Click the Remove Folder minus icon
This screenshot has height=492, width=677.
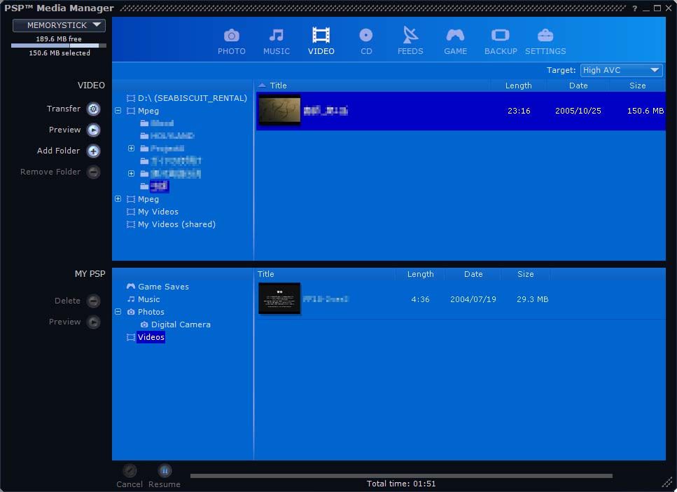93,172
